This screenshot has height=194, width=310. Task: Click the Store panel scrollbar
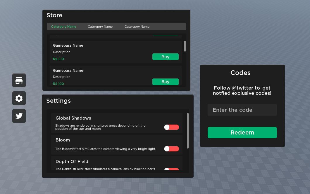click(185, 47)
